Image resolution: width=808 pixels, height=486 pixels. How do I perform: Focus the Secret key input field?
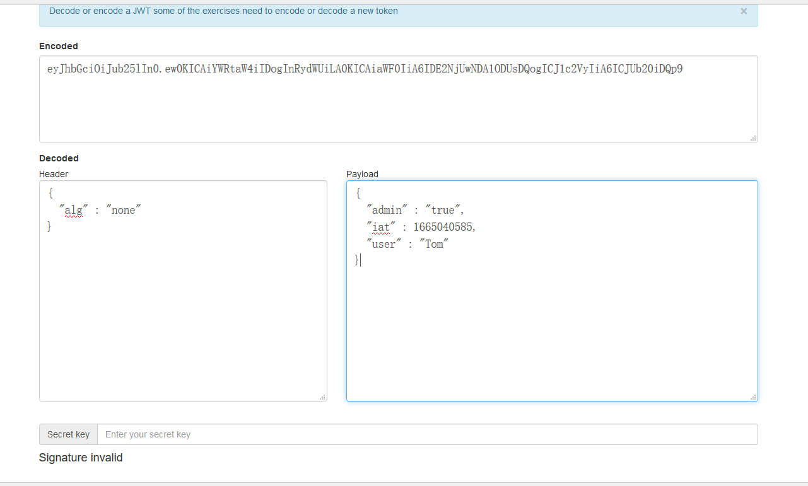(427, 434)
